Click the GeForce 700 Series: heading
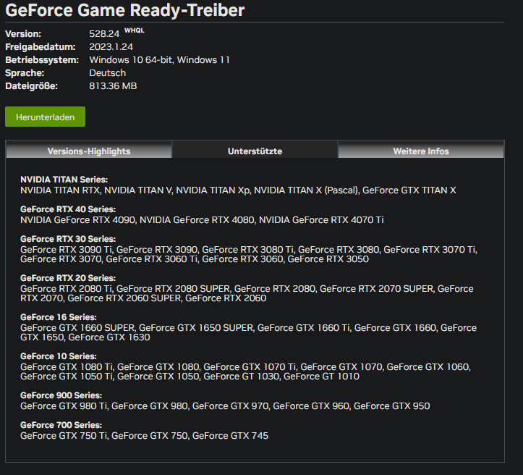The image size is (523, 475). tap(61, 425)
